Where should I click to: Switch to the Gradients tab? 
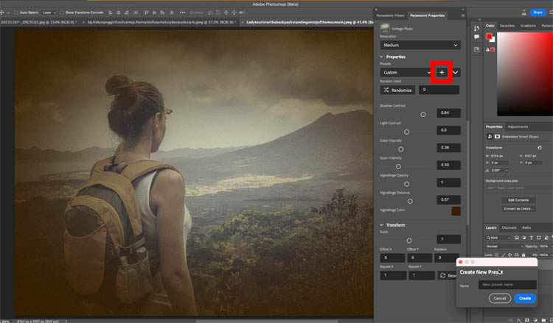pos(528,26)
